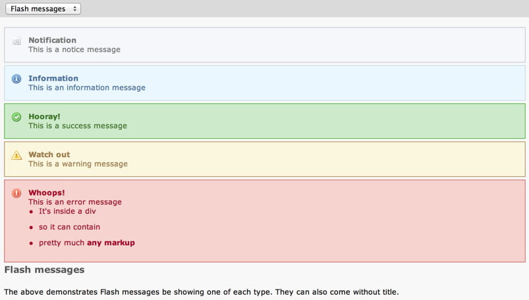
Task: Click 'This is a success message' text
Action: point(78,126)
